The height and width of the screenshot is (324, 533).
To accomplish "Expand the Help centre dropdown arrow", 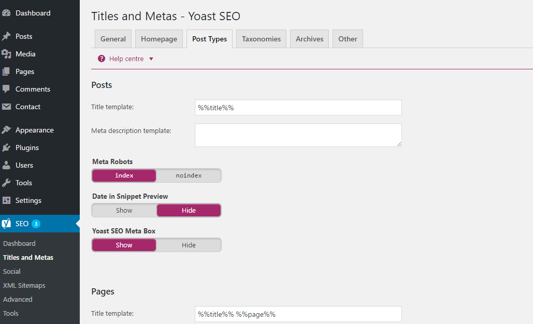I will pos(151,59).
